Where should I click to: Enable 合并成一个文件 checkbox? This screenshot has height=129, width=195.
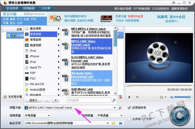129,119
